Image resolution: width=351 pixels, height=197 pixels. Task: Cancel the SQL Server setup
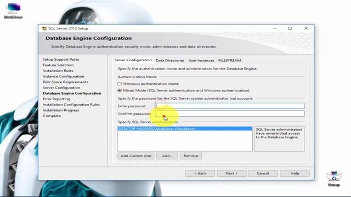click(x=263, y=173)
